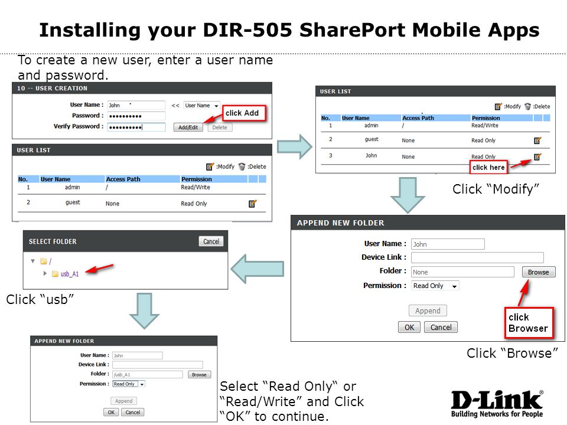This screenshot has height=425, width=567.
Task: Click Modify legend icon in left User List
Action: pos(210,166)
